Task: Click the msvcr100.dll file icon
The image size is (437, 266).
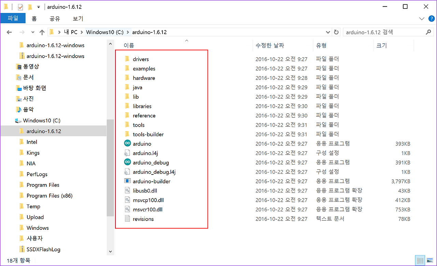Action: click(127, 209)
